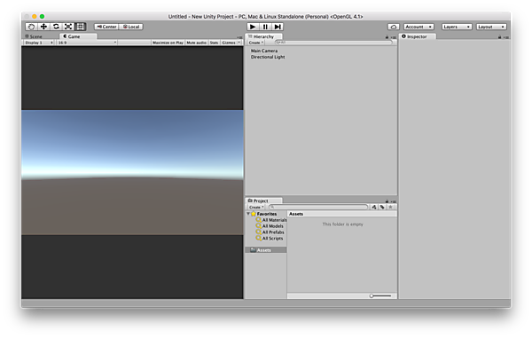The width and height of the screenshot is (532, 338).
Task: Select the Rect transform tool
Action: point(81,27)
